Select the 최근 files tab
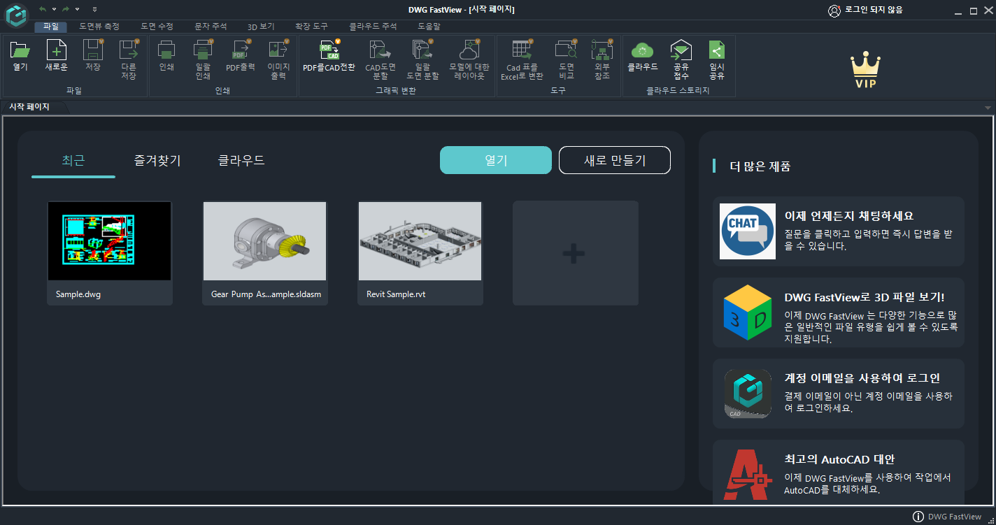This screenshot has height=525, width=996. click(x=73, y=161)
